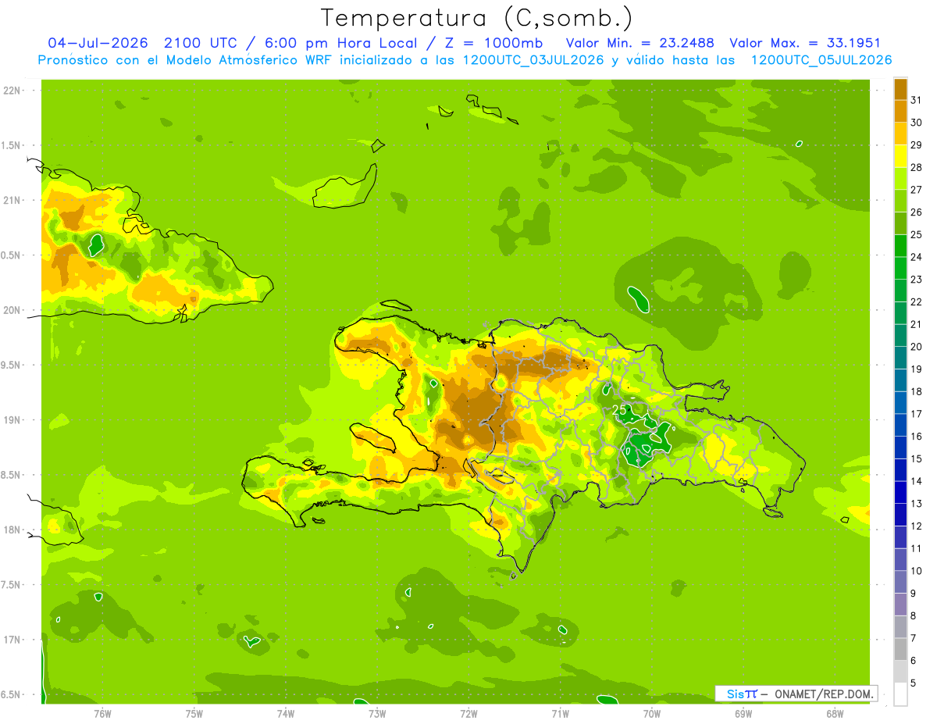Click the '20' value on the color legend
This screenshot has height=724, width=937.
[x=917, y=347]
